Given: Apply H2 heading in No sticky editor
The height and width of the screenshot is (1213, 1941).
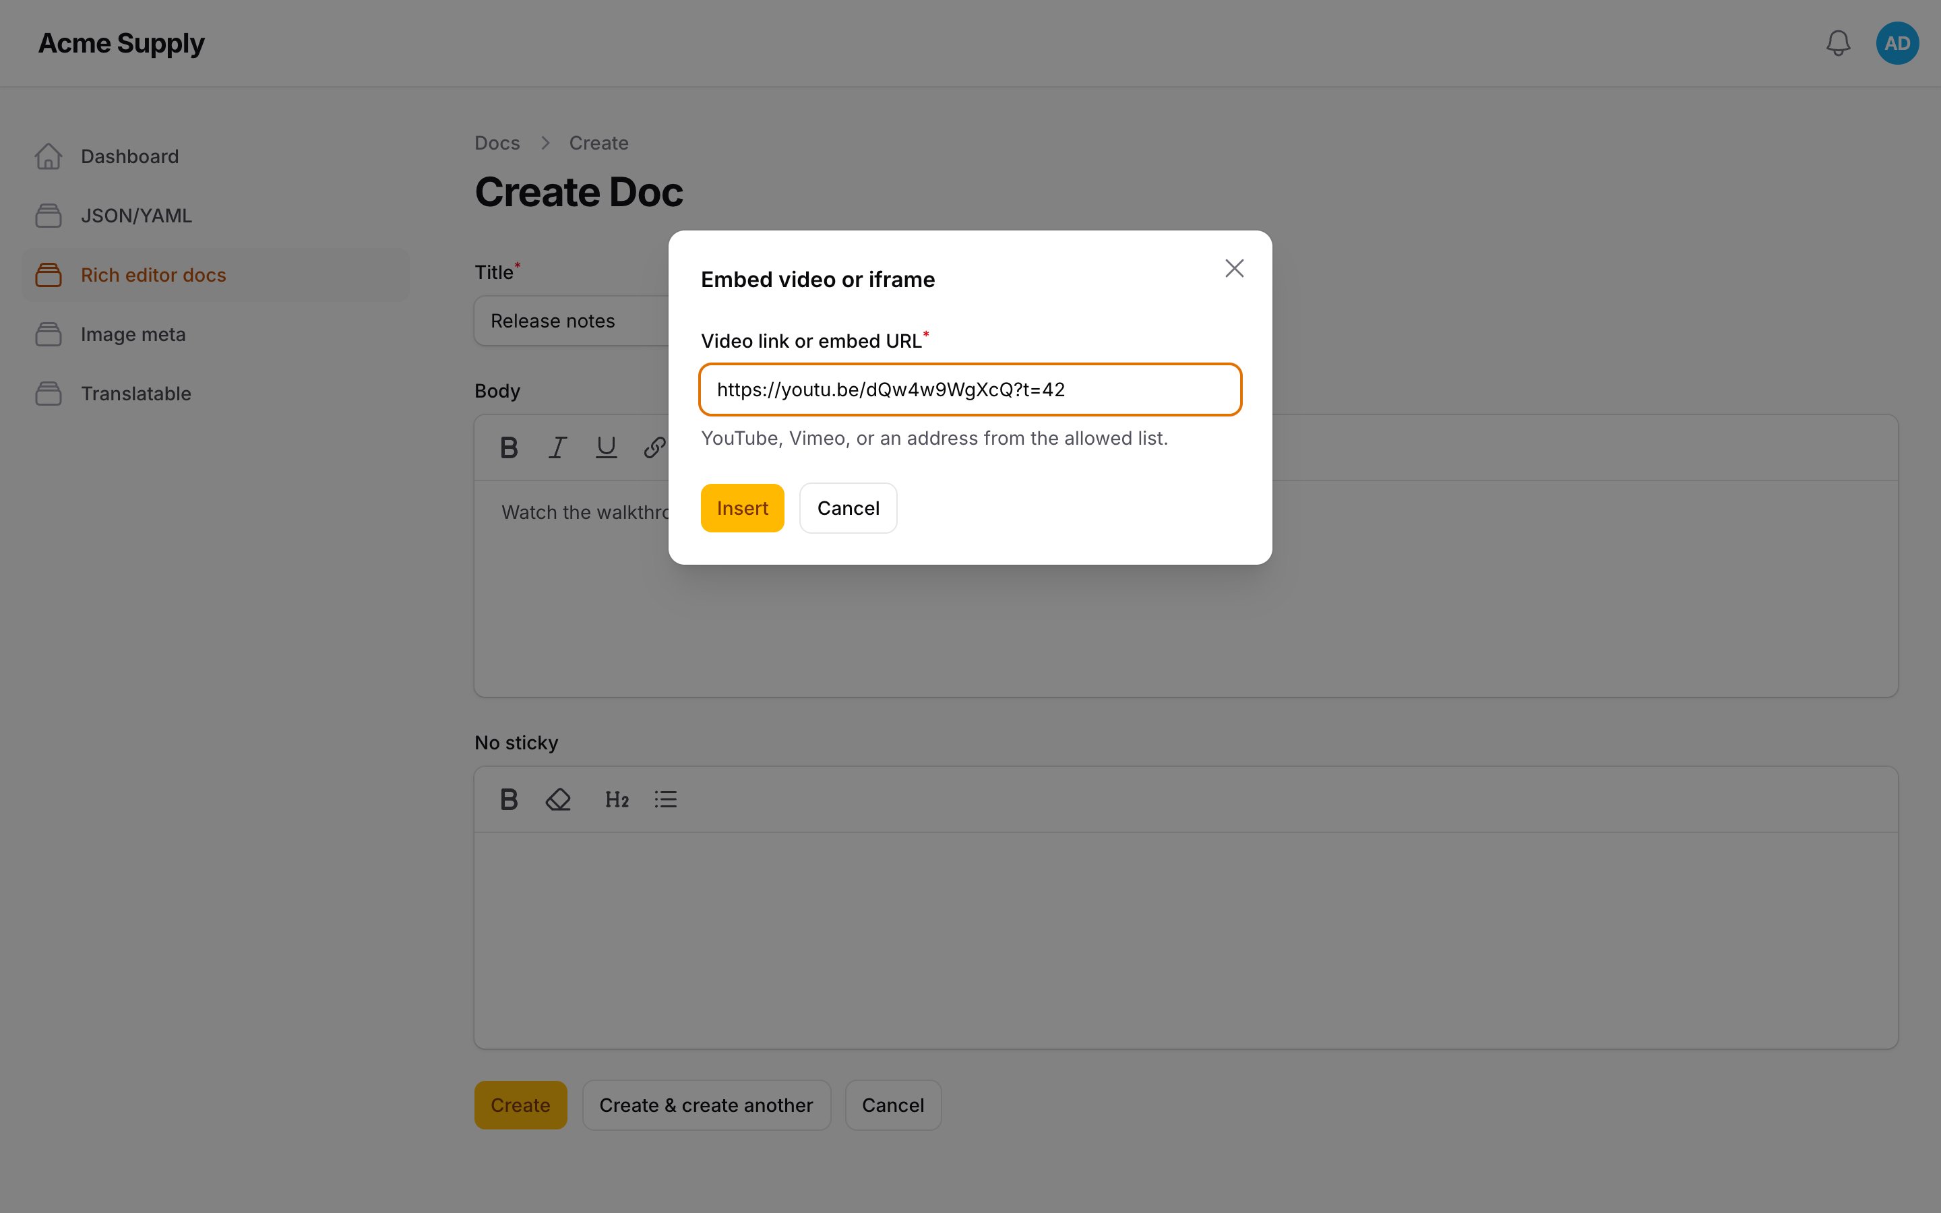Looking at the screenshot, I should pyautogui.click(x=617, y=800).
